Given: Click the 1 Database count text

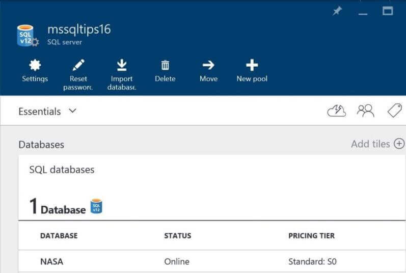Looking at the screenshot, I should 58,206.
